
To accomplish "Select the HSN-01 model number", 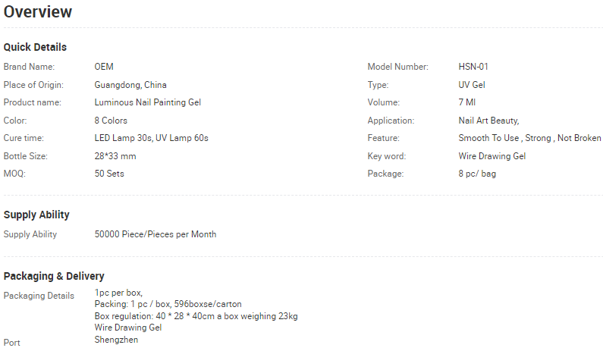I will pyautogui.click(x=473, y=67).
